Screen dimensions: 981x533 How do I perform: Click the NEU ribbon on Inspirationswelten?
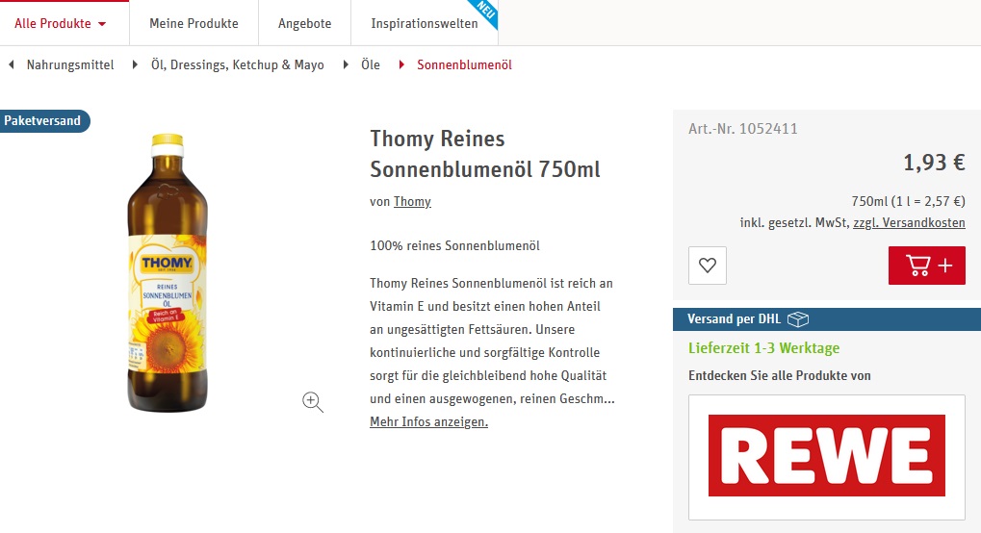485,13
